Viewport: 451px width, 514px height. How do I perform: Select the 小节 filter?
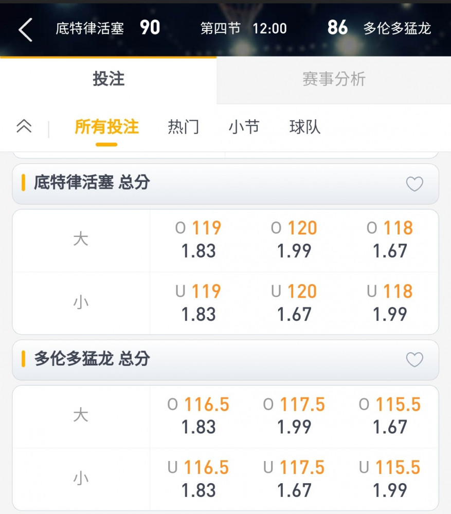[x=244, y=127]
